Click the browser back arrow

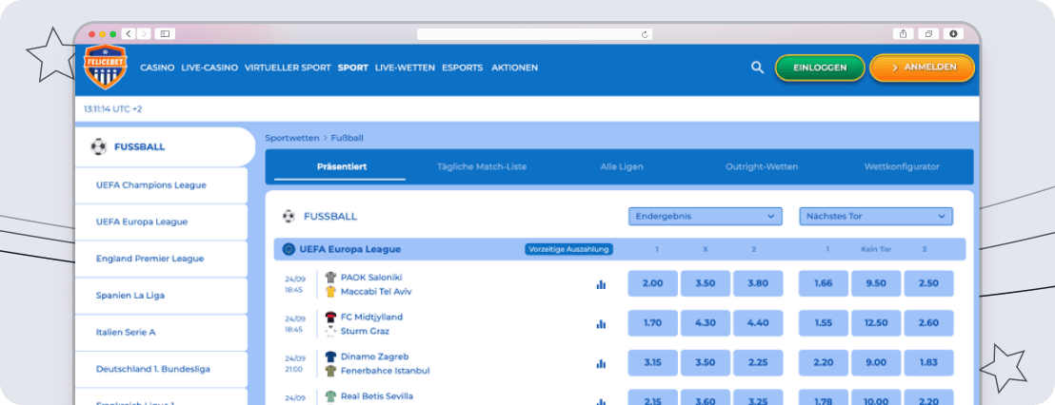click(129, 33)
